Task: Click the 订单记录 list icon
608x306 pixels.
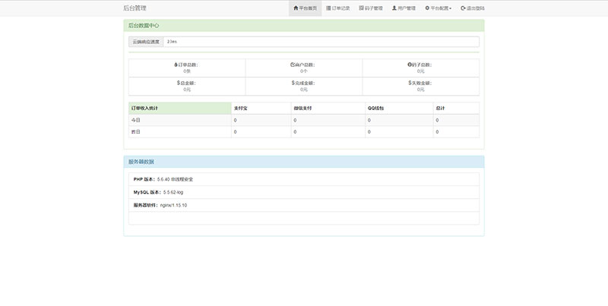Action: (x=329, y=8)
